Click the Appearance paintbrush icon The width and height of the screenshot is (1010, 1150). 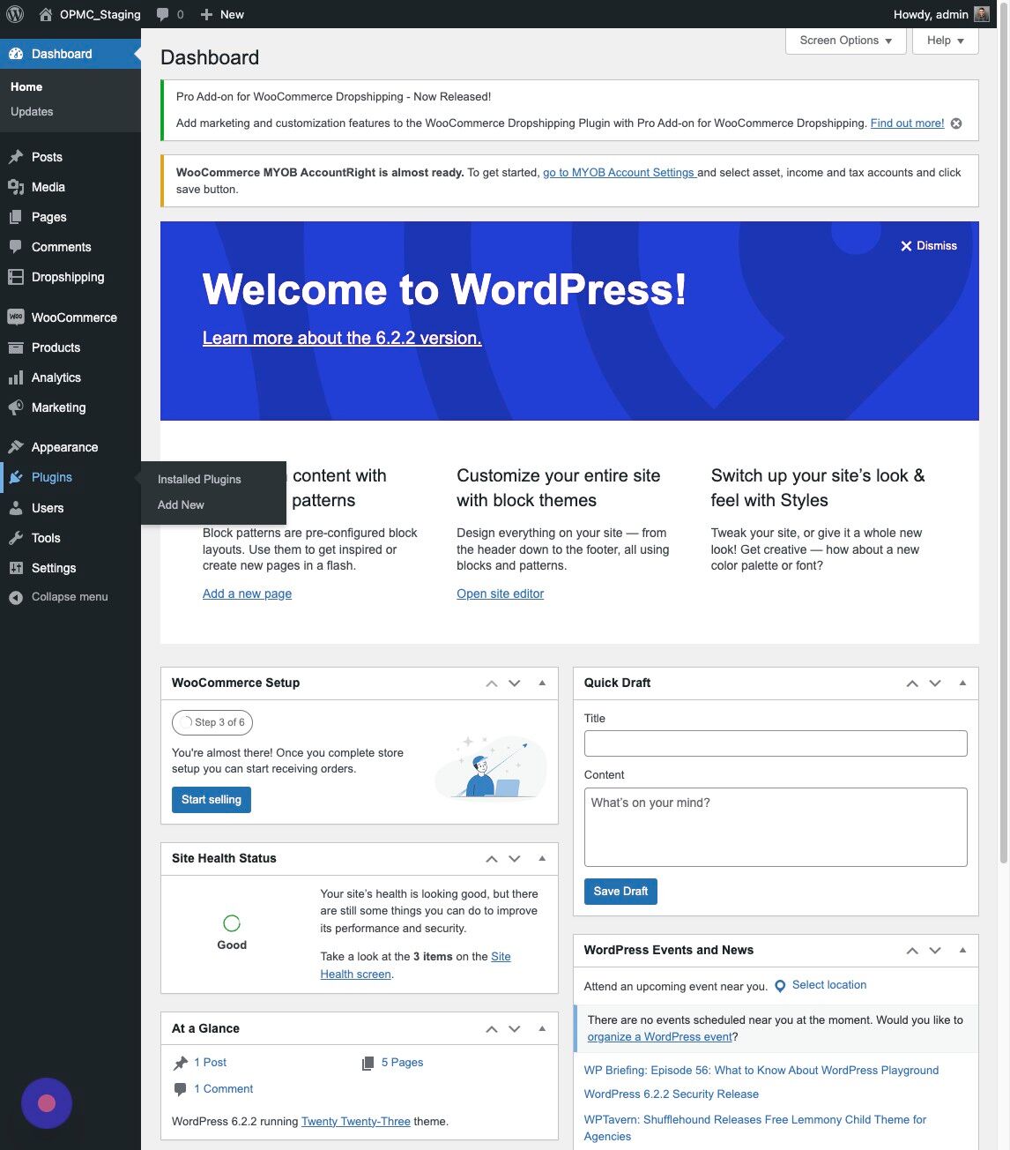pyautogui.click(x=16, y=447)
